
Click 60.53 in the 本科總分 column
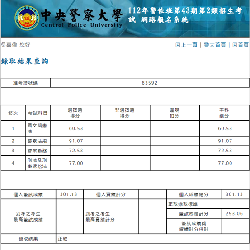tap(225, 128)
